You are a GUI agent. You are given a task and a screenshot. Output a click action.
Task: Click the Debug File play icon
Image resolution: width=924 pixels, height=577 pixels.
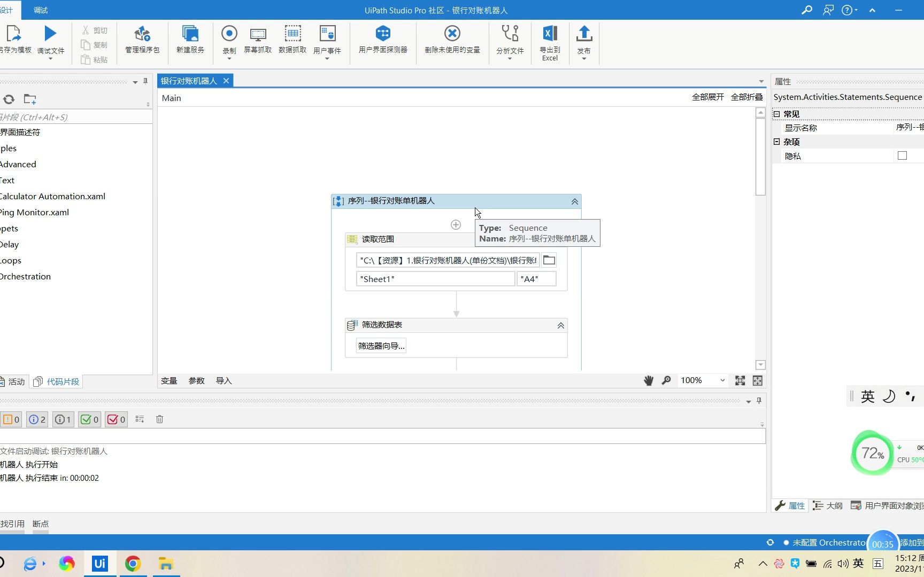point(50,34)
